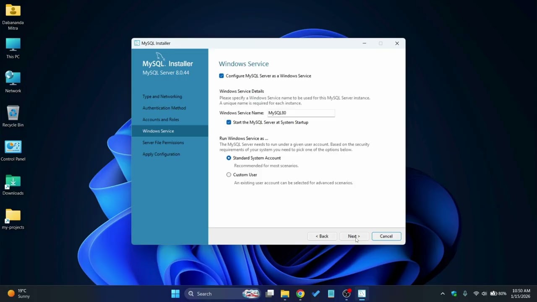Select Custom User option
Image resolution: width=537 pixels, height=302 pixels.
(229, 175)
